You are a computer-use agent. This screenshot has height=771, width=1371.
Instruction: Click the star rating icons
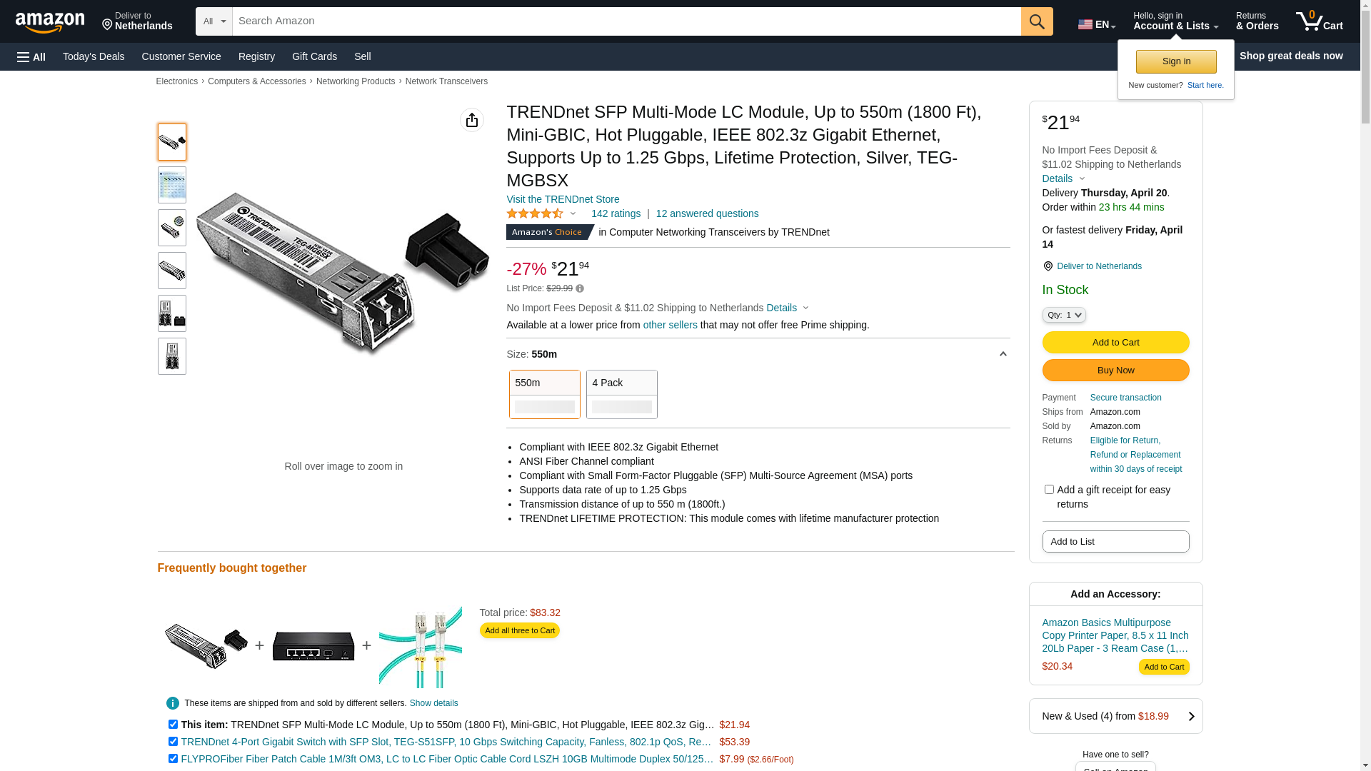[535, 213]
